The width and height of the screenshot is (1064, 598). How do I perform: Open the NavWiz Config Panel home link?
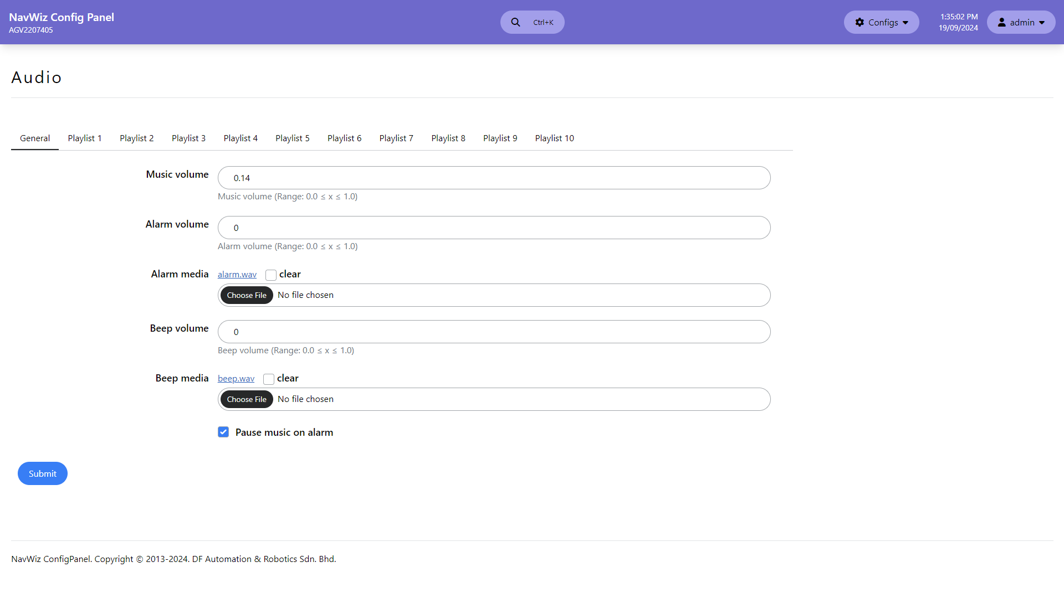click(x=62, y=17)
